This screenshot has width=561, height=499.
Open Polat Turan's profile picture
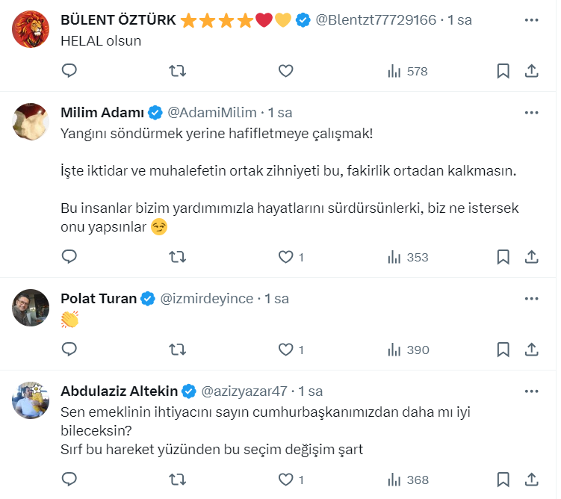click(x=31, y=308)
